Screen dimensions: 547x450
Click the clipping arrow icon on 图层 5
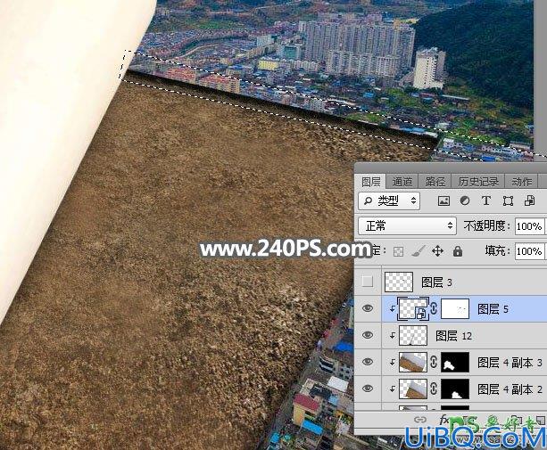(x=393, y=308)
